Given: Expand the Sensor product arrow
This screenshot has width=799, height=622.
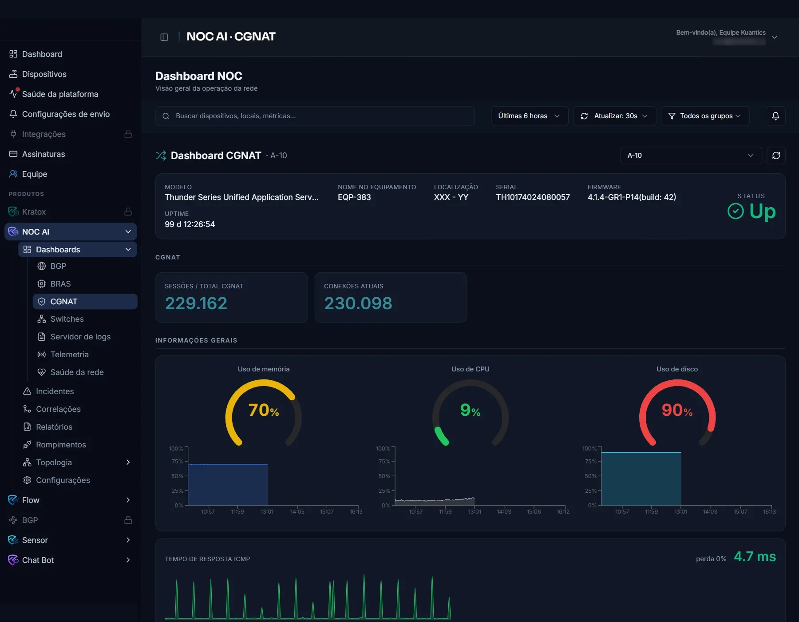Looking at the screenshot, I should coord(128,540).
